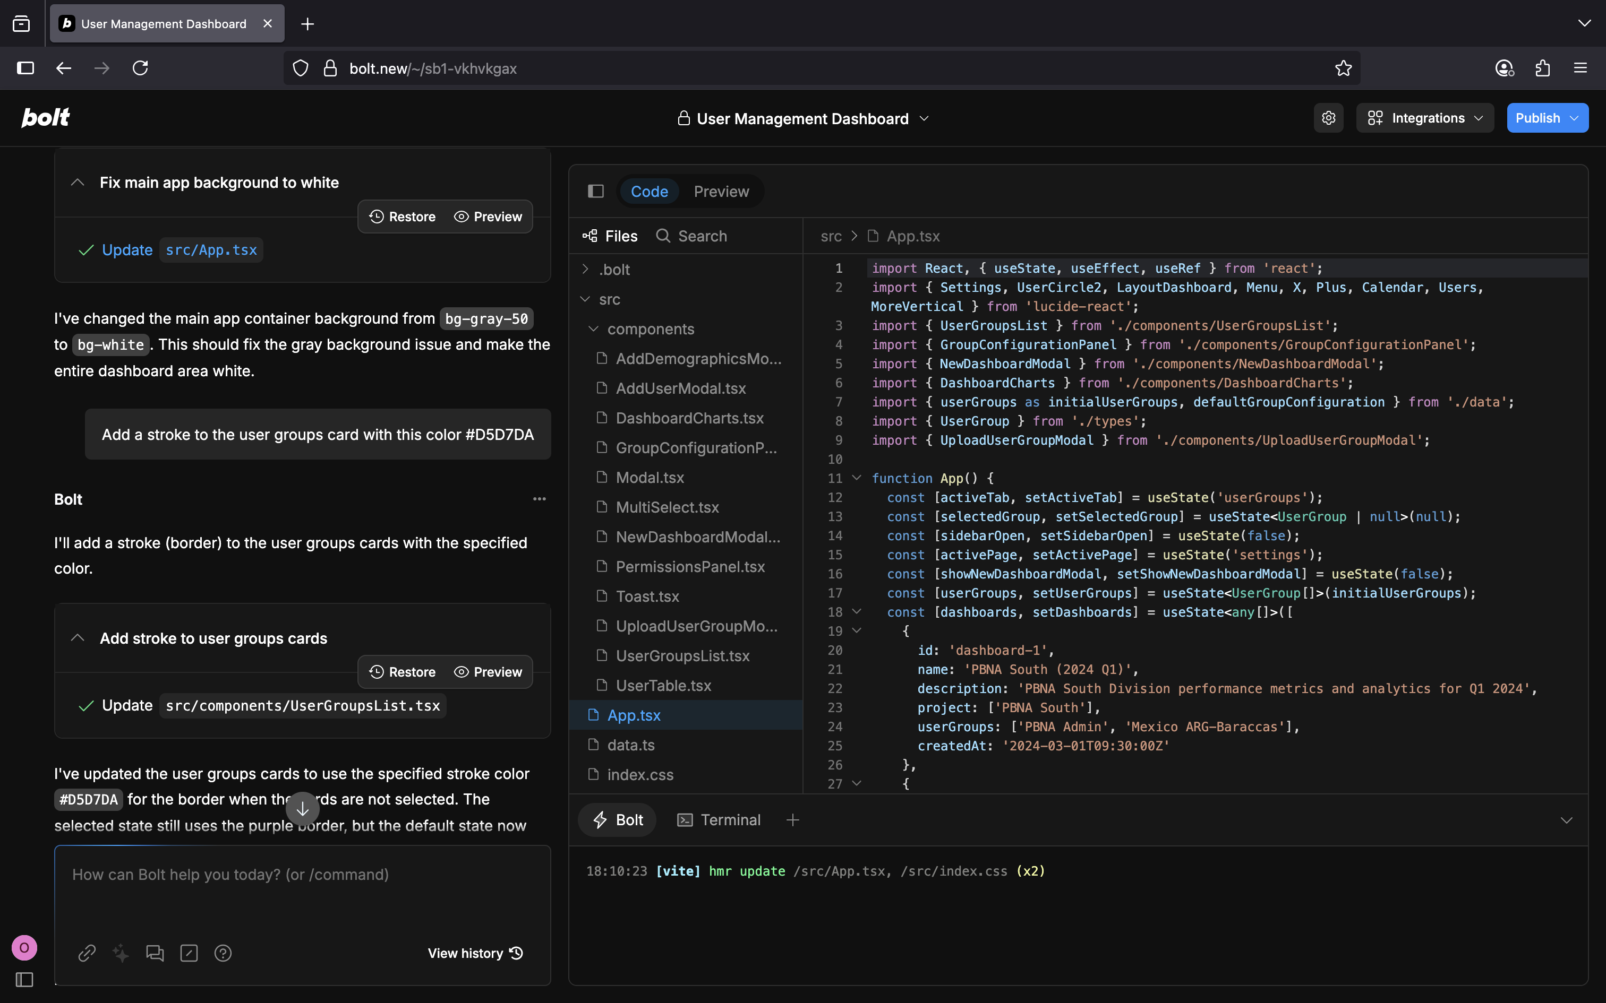Image resolution: width=1606 pixels, height=1003 pixels.
Task: Add a new terminal tab with the plus icon
Action: tap(792, 820)
